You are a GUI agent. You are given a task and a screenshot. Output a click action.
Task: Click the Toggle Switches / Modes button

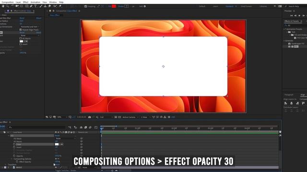coord(65,171)
